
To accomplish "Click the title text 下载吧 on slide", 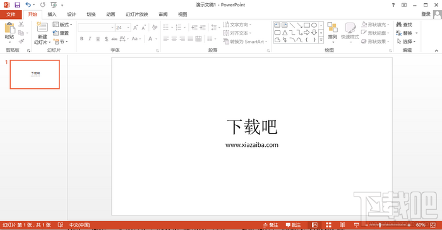I will tap(252, 127).
